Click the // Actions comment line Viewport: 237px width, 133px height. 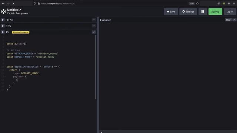13,50
